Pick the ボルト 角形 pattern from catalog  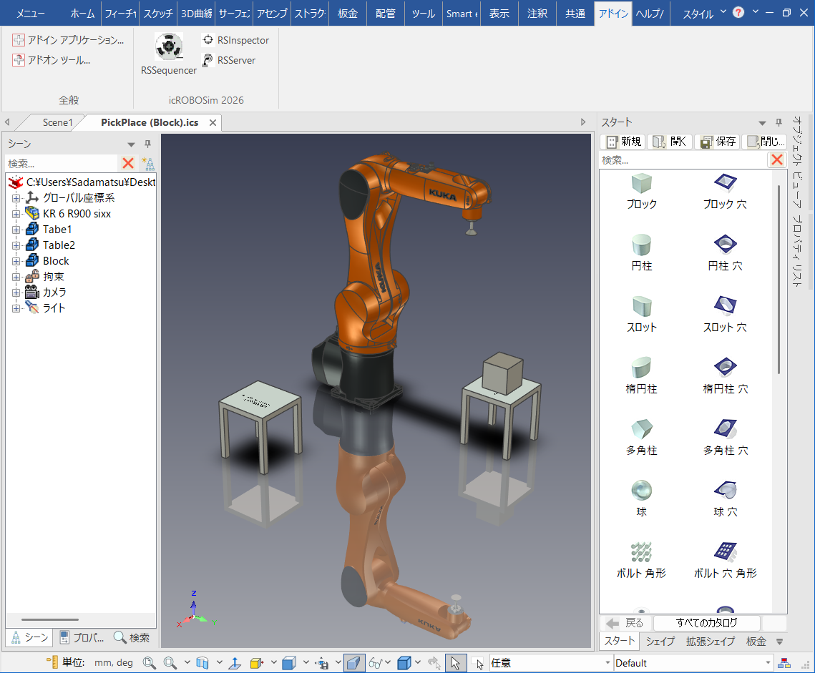tap(641, 560)
